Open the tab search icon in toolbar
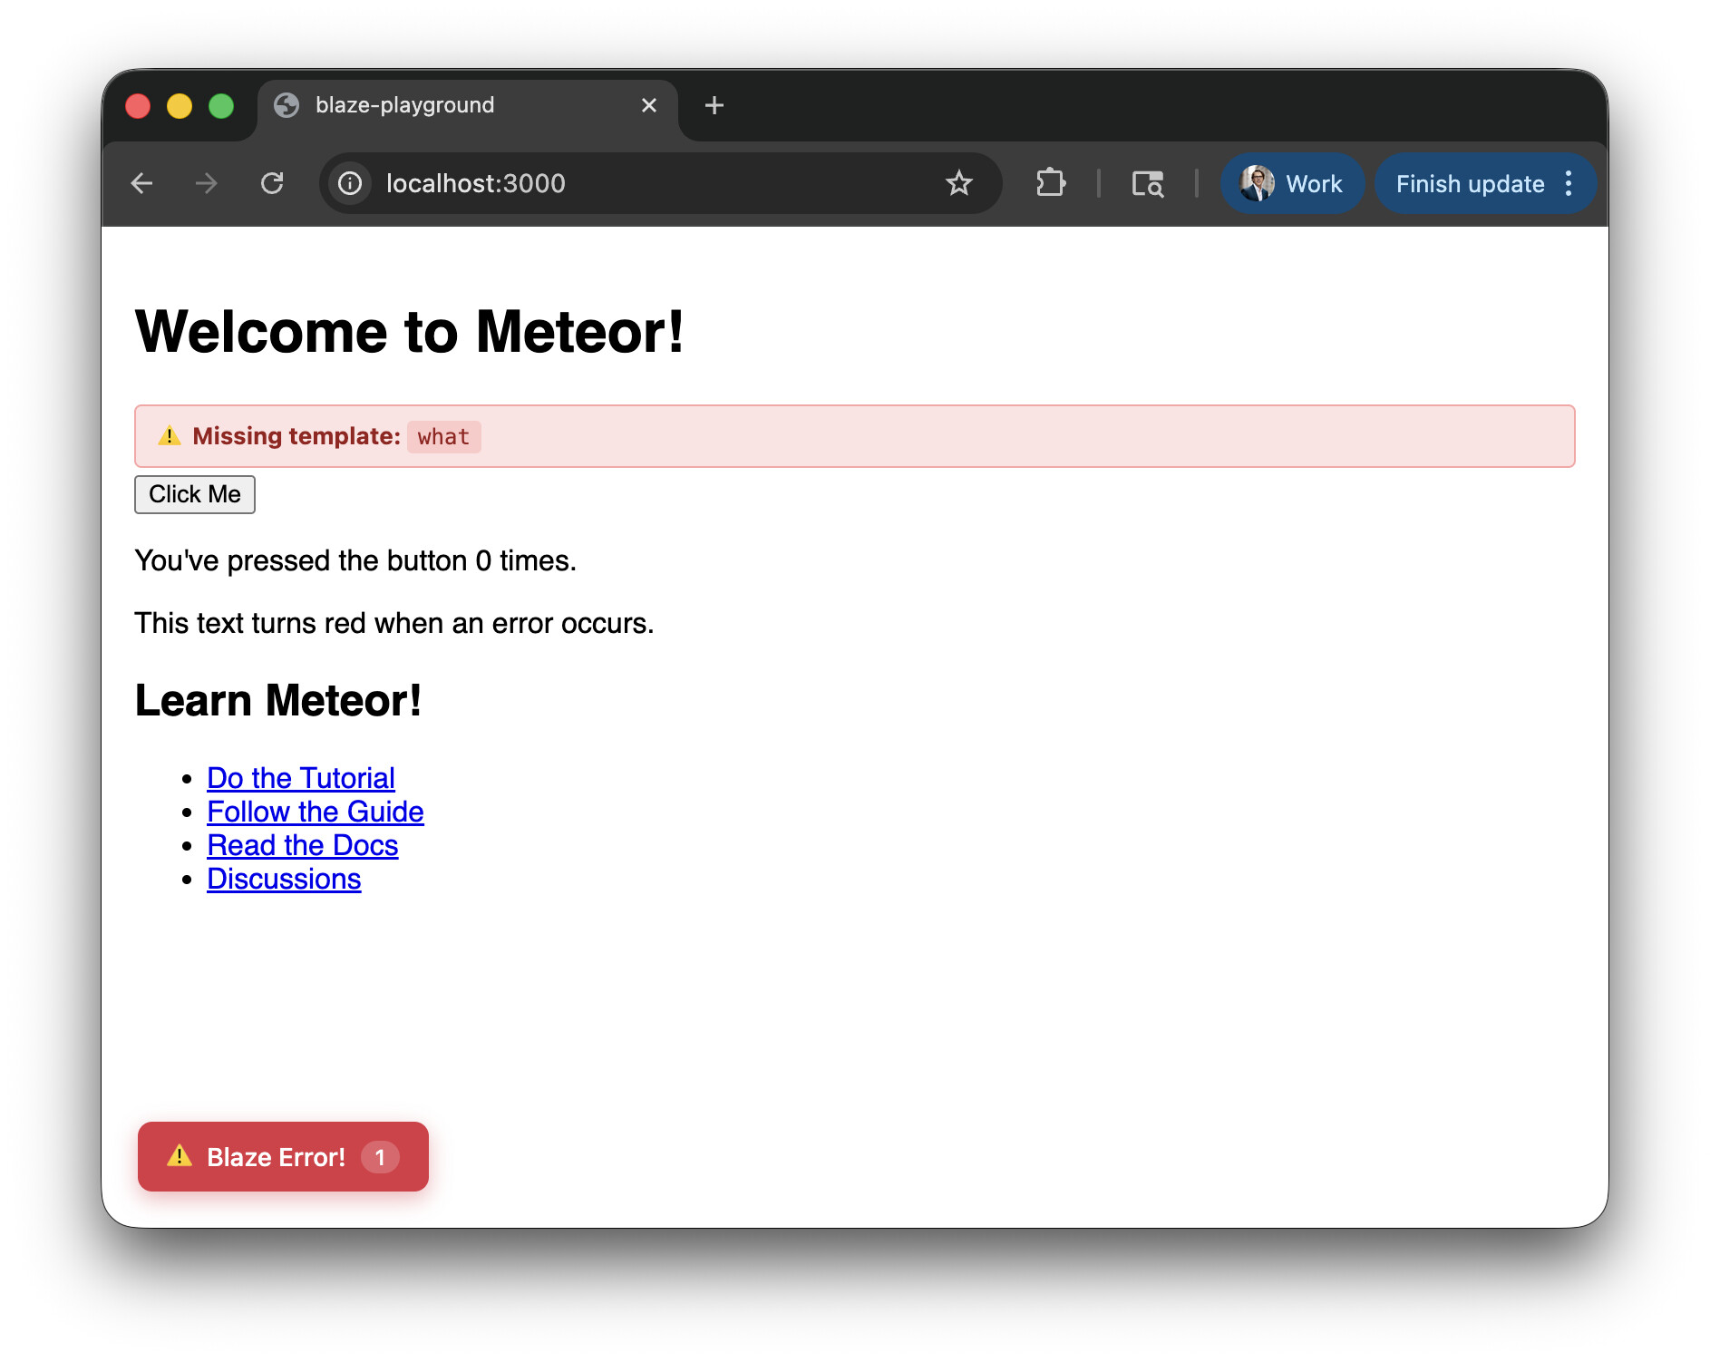 click(1147, 184)
